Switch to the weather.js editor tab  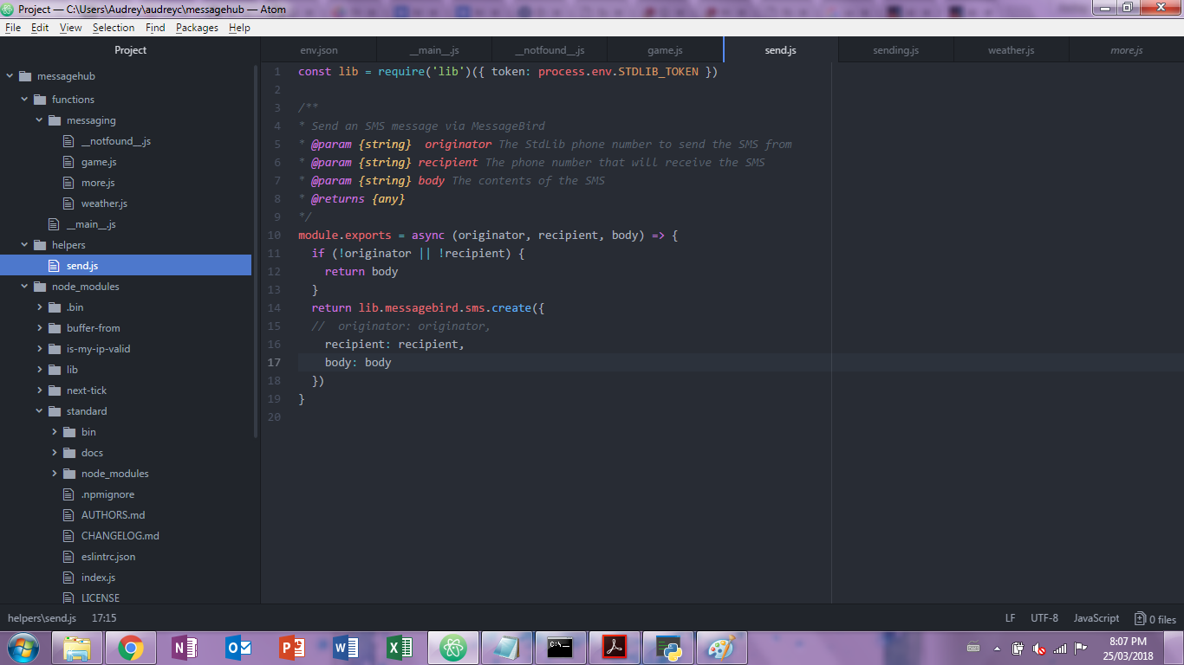tap(1011, 50)
